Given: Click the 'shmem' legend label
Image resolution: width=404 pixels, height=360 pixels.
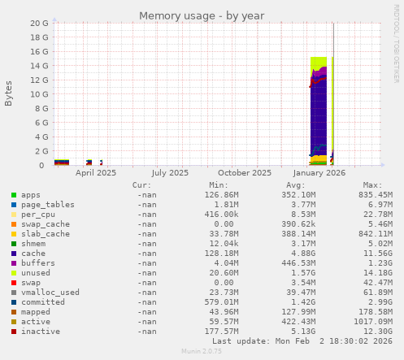Looking at the screenshot, I should point(33,244).
